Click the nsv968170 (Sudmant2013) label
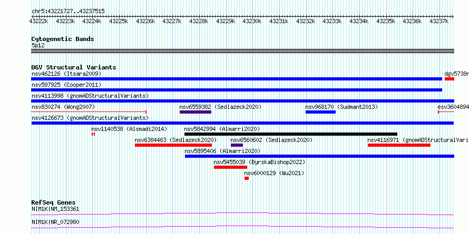The image size is (469, 234). (341, 107)
